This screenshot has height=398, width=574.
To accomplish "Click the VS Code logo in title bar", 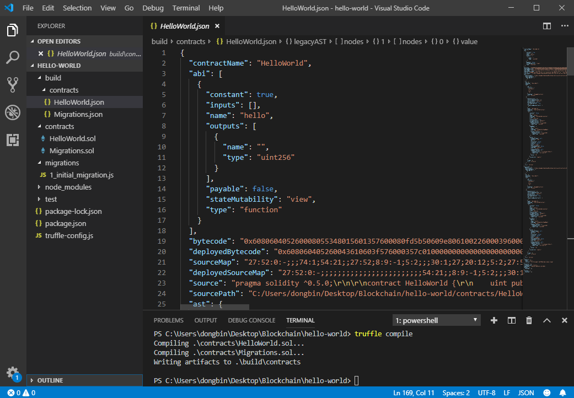I will point(9,8).
